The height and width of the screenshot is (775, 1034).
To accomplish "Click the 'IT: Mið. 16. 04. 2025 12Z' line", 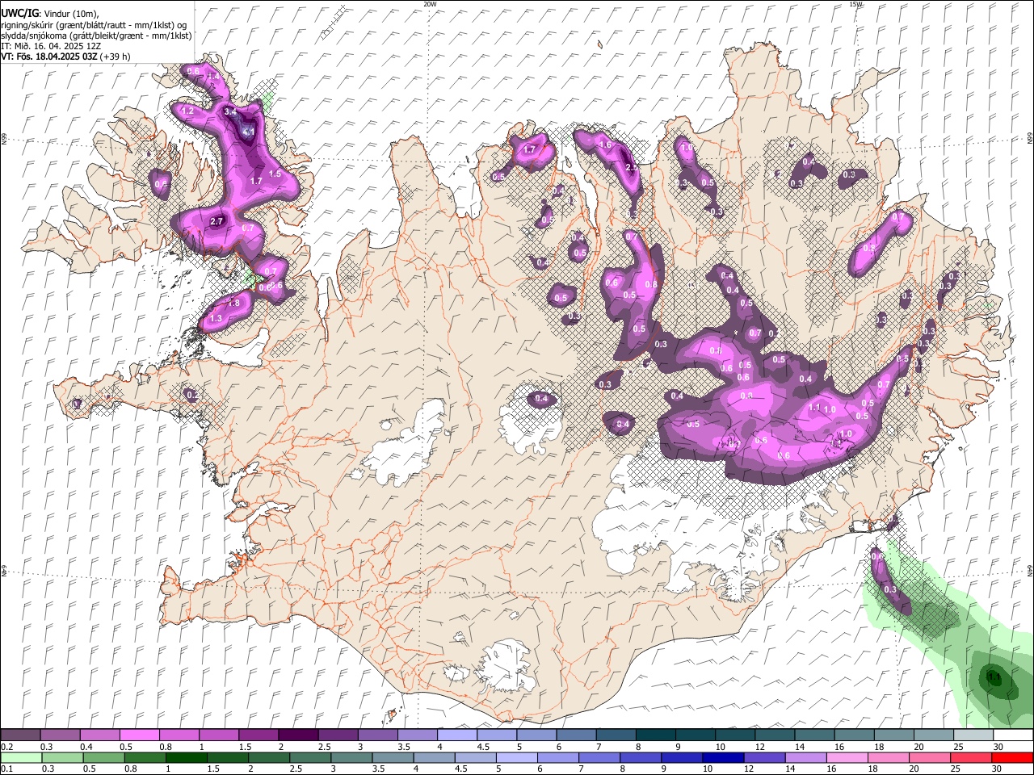I will tap(51, 46).
